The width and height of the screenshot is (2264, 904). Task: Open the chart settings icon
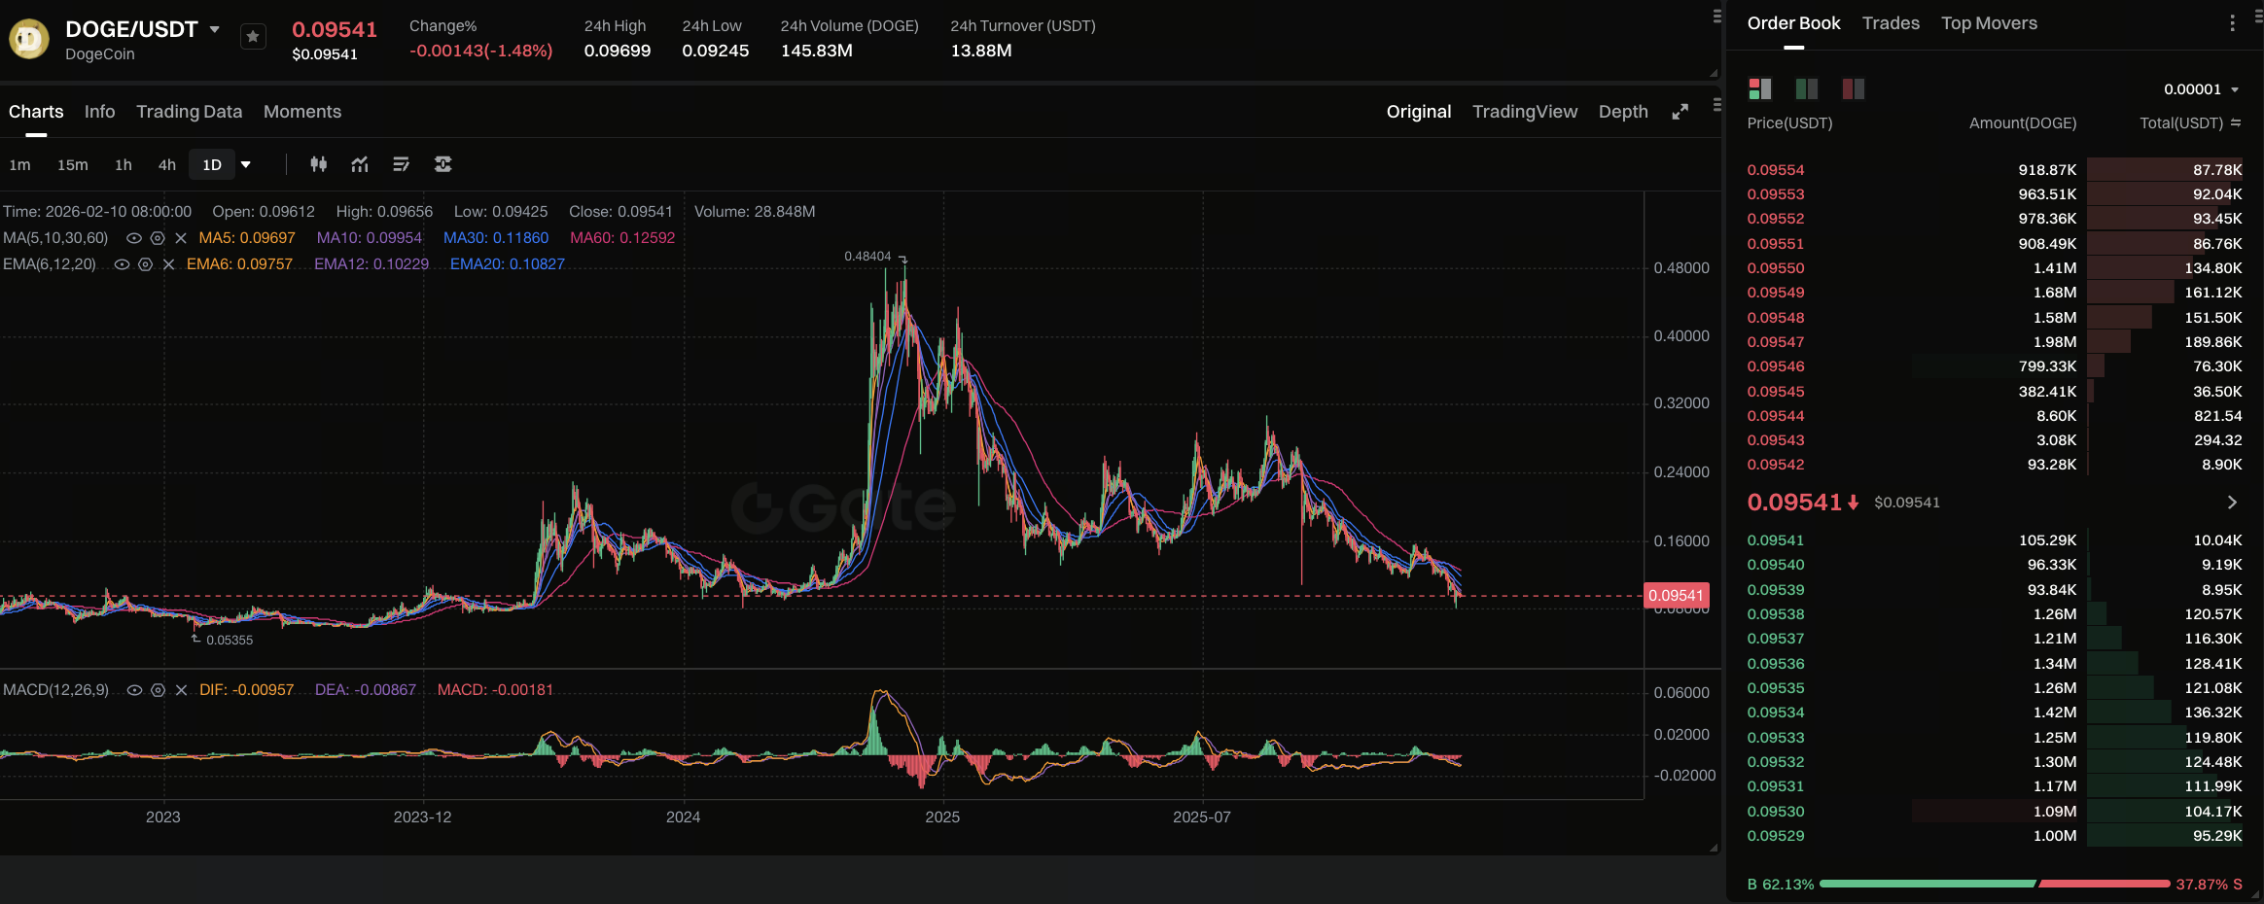click(442, 164)
